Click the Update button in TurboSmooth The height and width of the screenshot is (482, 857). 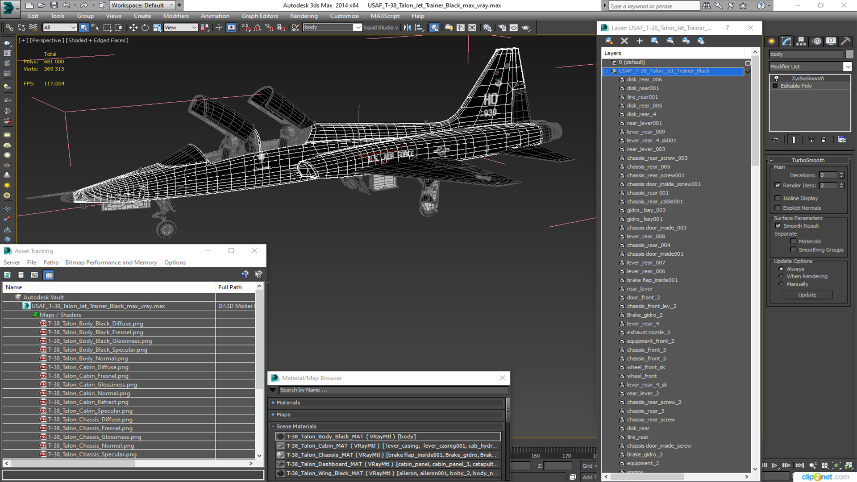pos(807,295)
